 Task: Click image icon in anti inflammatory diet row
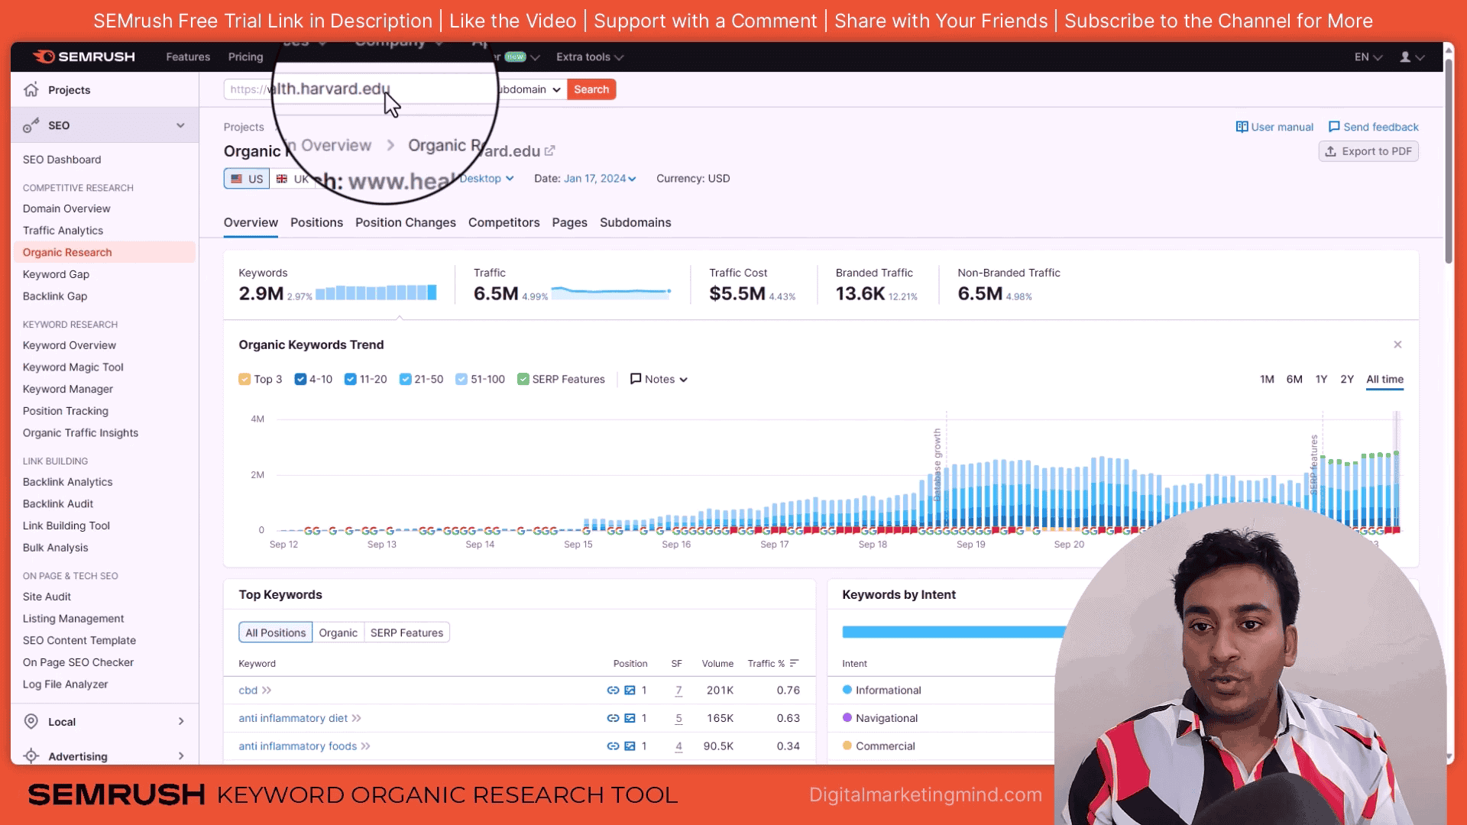[630, 718]
